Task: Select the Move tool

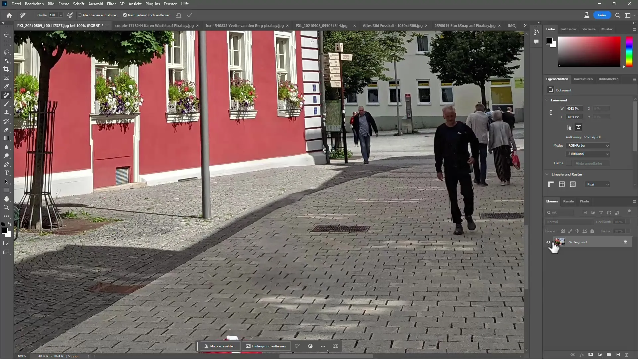Action: [x=6, y=35]
